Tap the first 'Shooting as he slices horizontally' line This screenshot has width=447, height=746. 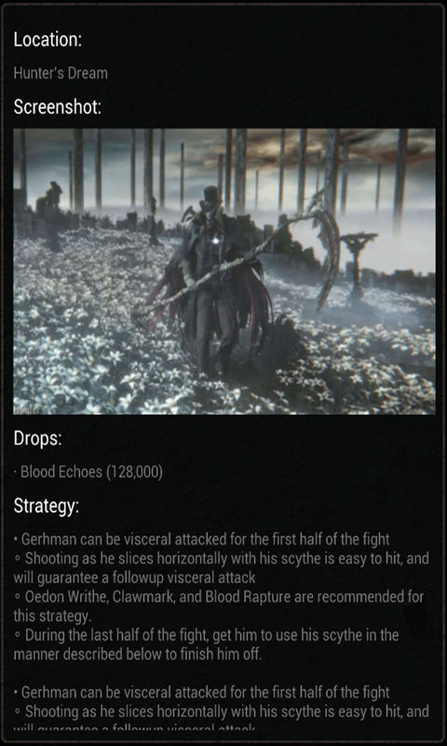point(222,559)
